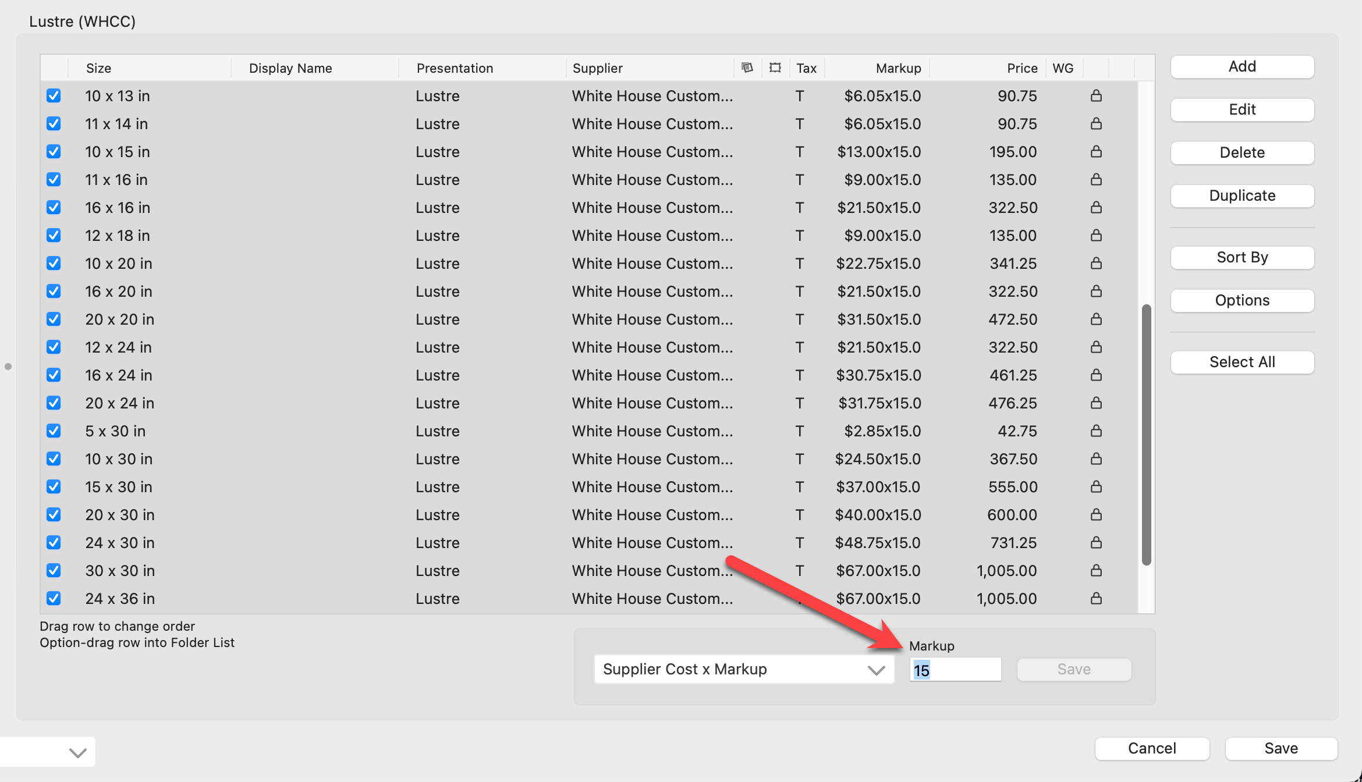Click the lock icon on the 10 x 13 in row

tap(1096, 95)
